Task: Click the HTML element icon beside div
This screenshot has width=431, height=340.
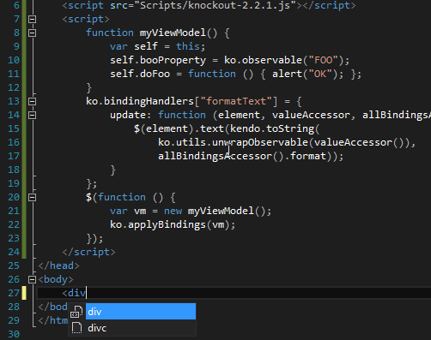Action: click(x=76, y=312)
